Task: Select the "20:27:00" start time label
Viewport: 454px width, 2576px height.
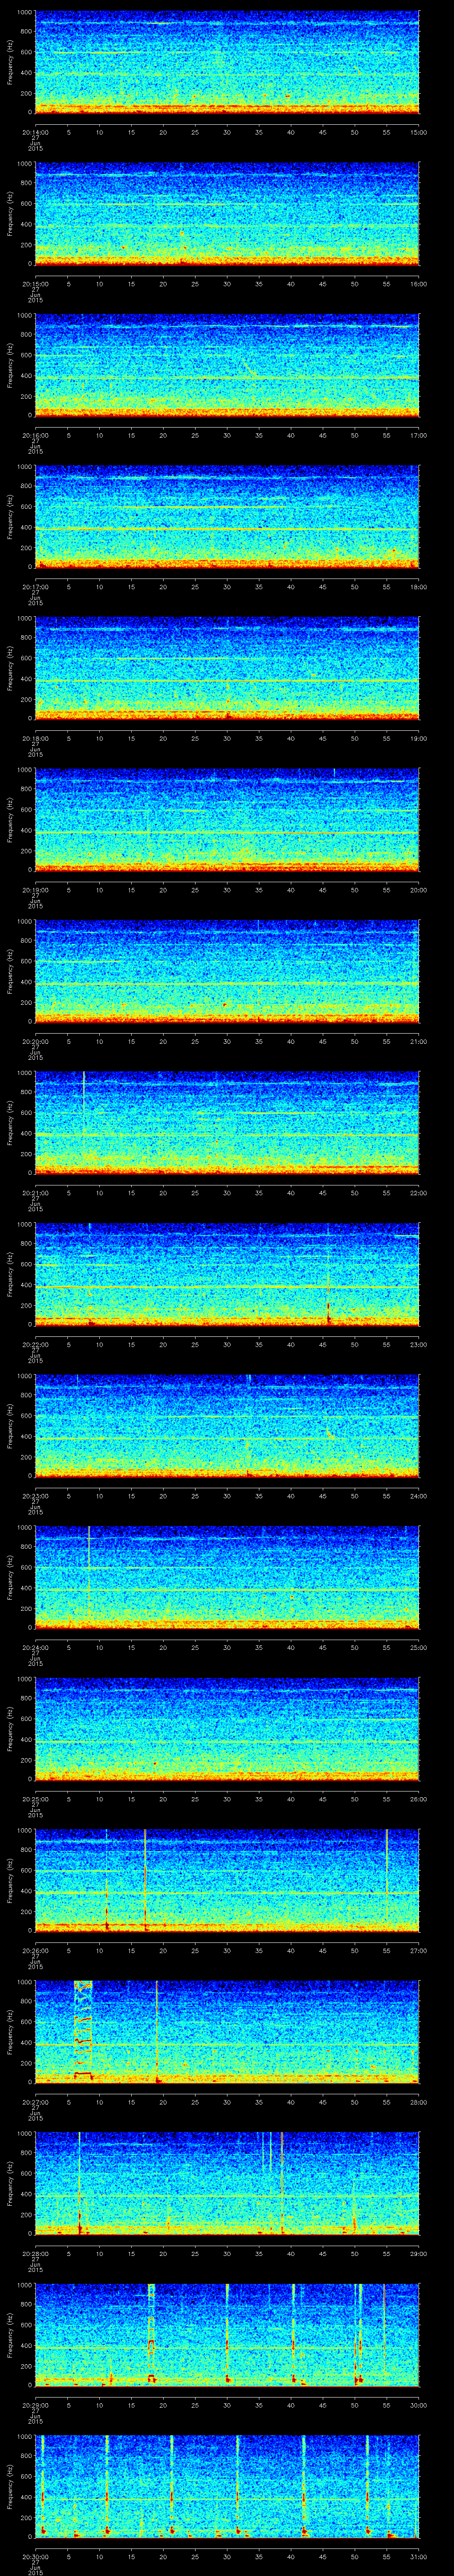Action: point(36,2102)
